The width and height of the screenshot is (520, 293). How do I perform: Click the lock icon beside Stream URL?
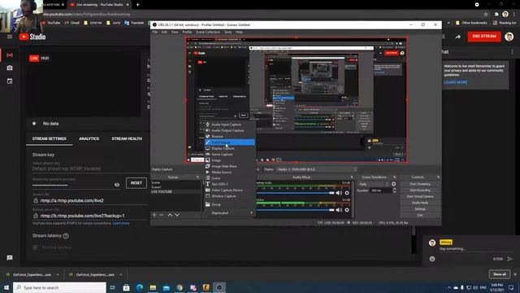pos(36,200)
